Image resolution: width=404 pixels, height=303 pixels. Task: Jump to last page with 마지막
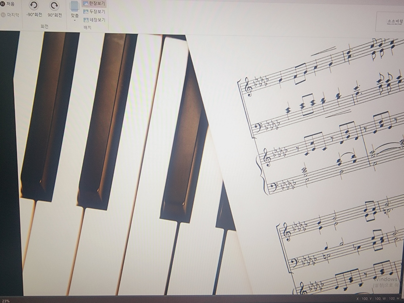click(x=10, y=15)
